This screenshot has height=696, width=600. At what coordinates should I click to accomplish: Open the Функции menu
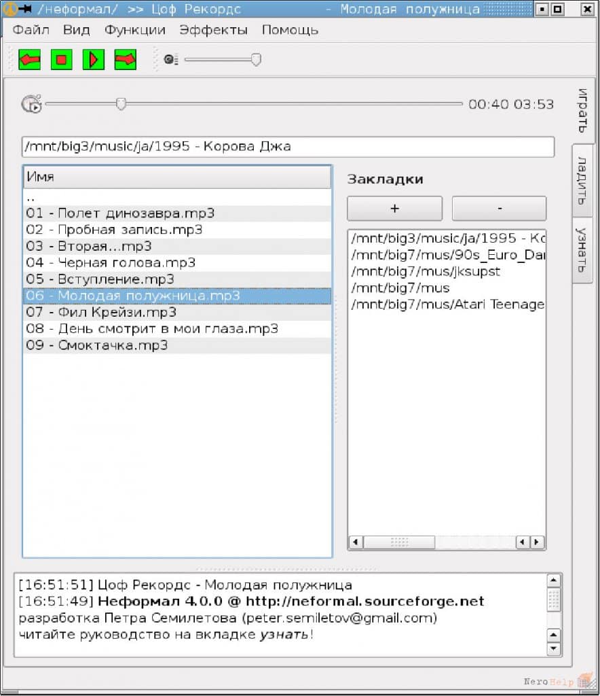(134, 30)
